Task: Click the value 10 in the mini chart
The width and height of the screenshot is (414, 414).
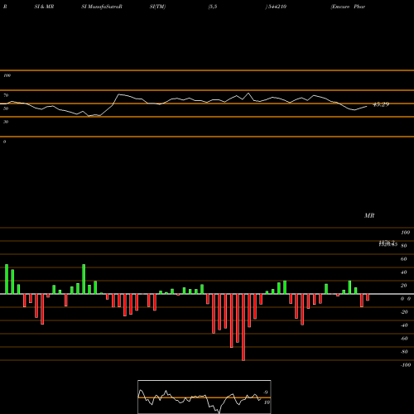Action: [267, 402]
